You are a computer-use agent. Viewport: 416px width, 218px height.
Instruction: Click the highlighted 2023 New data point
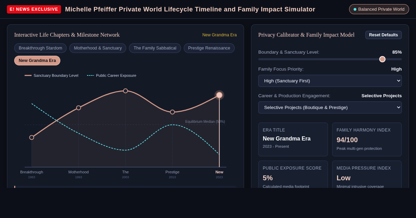click(x=219, y=95)
